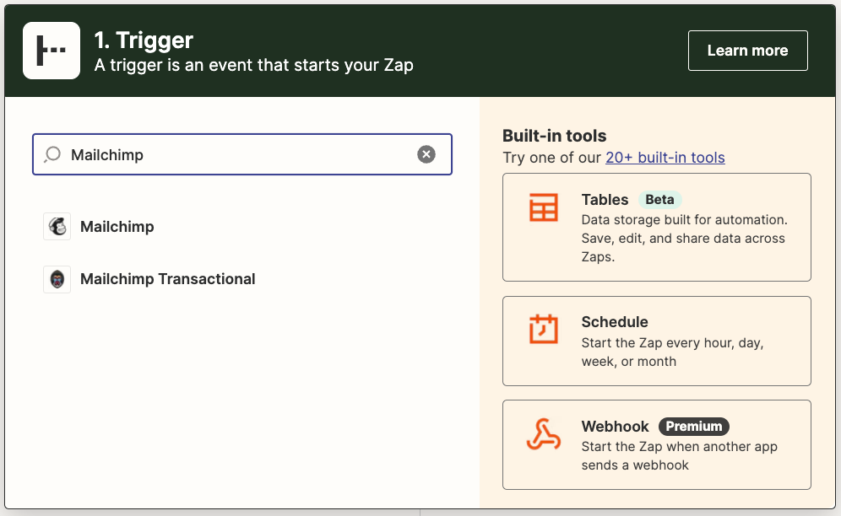Click the Webhook icon
This screenshot has width=841, height=516.
pos(543,434)
